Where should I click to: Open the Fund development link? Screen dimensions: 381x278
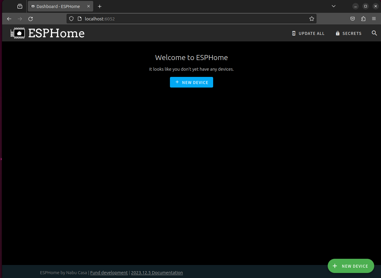(109, 273)
